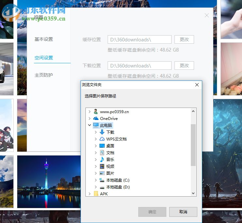Select the www.pc0359.cn tree label
Image resolution: width=242 pixels, height=223 pixels.
(114, 111)
